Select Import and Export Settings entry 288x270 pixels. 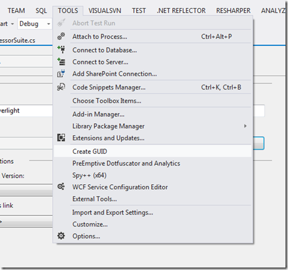[153, 212]
